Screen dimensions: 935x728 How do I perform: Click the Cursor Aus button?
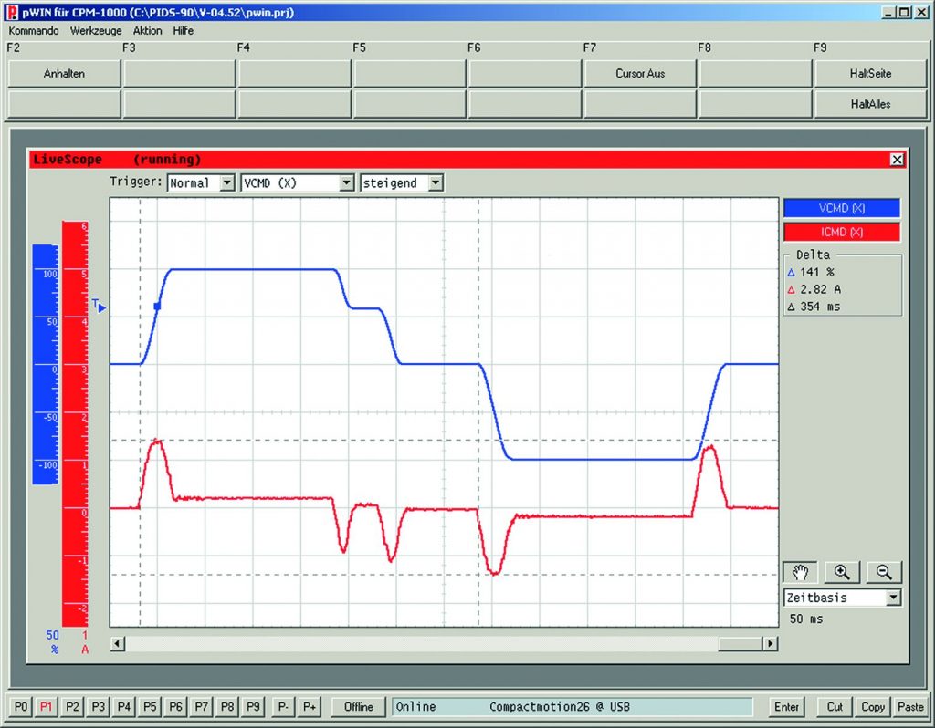(x=640, y=74)
